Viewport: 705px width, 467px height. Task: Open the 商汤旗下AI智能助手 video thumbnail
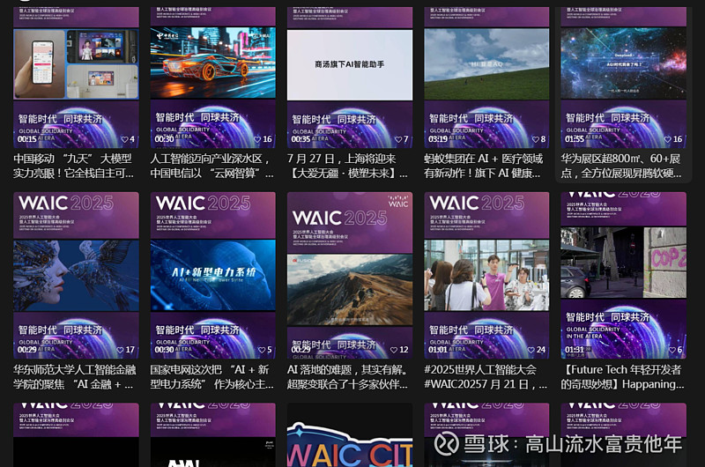coord(350,64)
